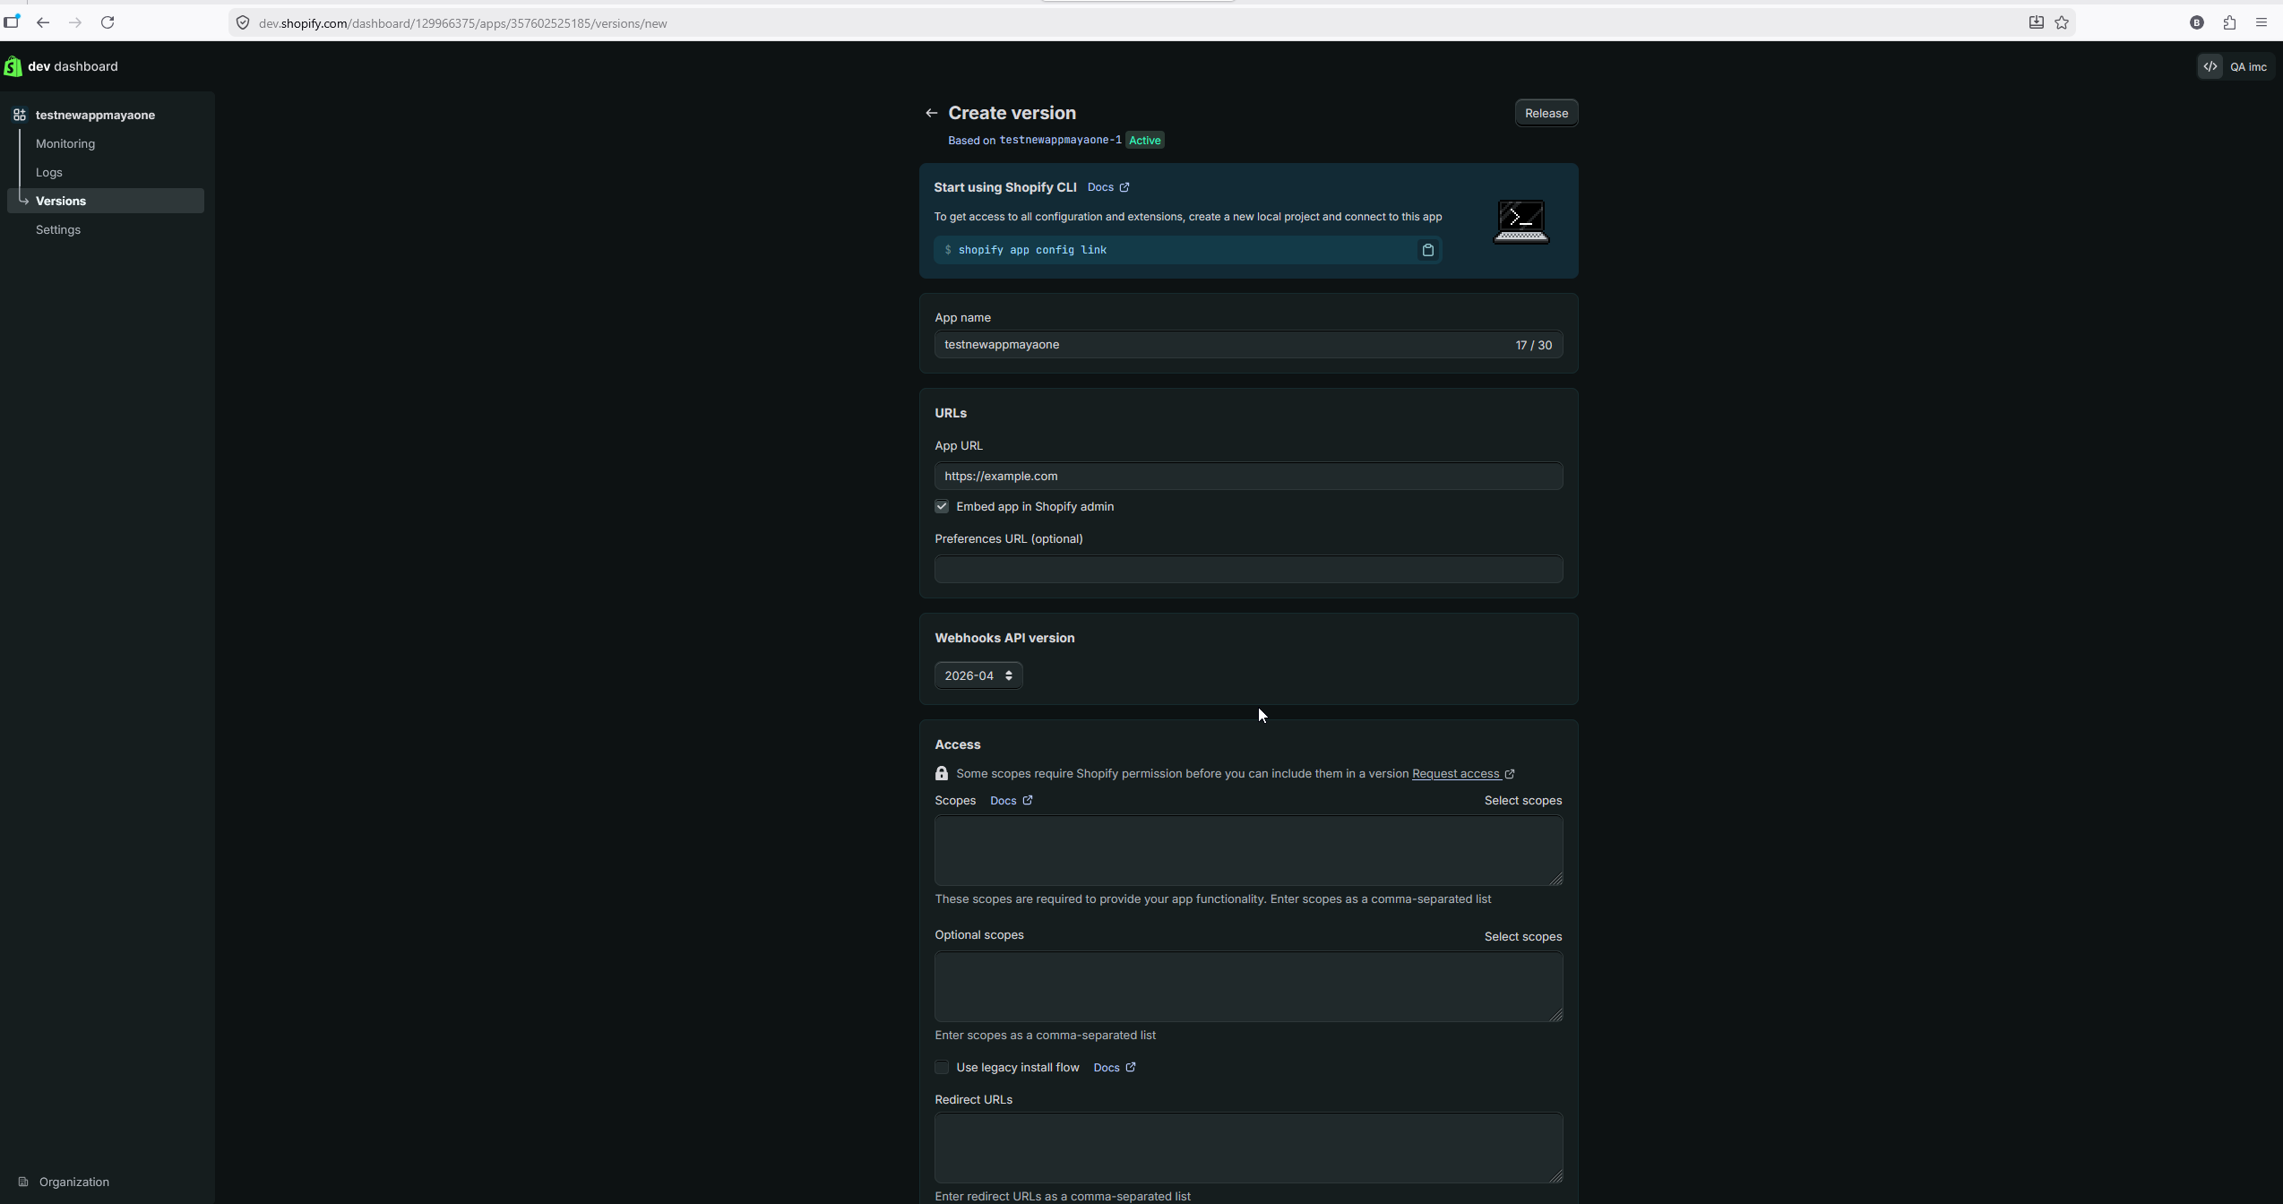This screenshot has width=2283, height=1204.
Task: Click the Release button
Action: click(1546, 114)
